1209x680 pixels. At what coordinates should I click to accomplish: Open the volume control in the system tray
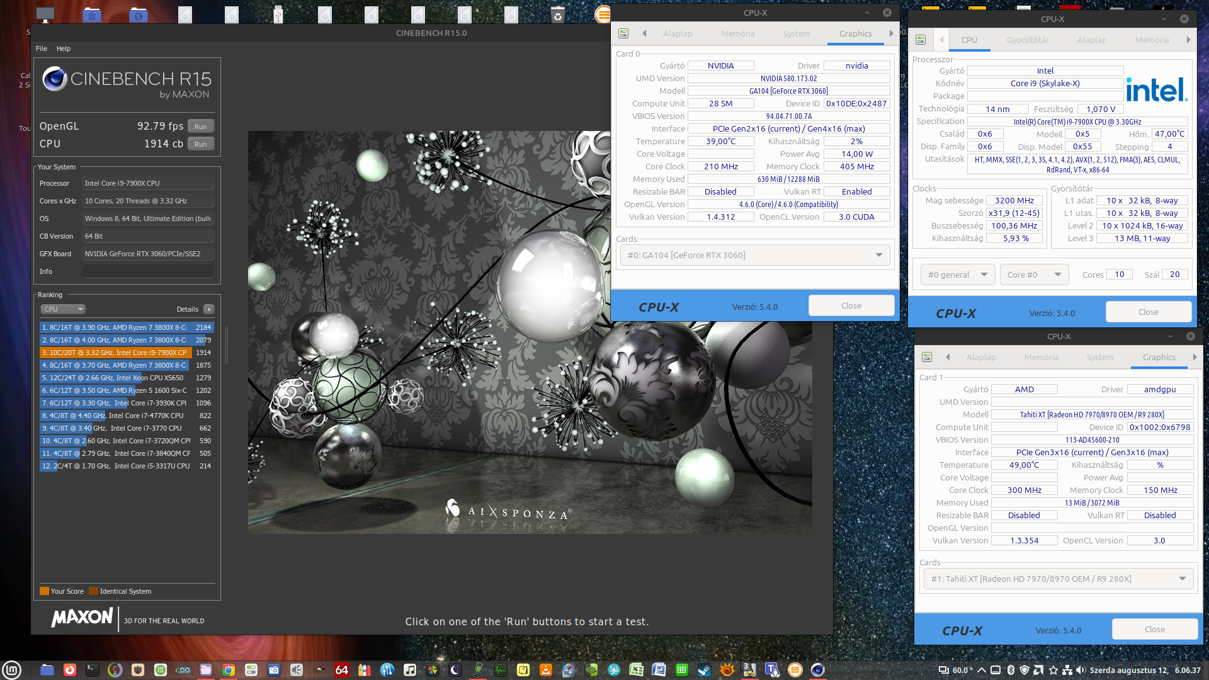tap(1081, 670)
